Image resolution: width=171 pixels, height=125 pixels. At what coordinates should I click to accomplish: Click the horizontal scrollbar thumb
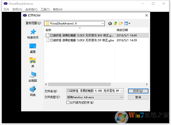(x=80, y=84)
